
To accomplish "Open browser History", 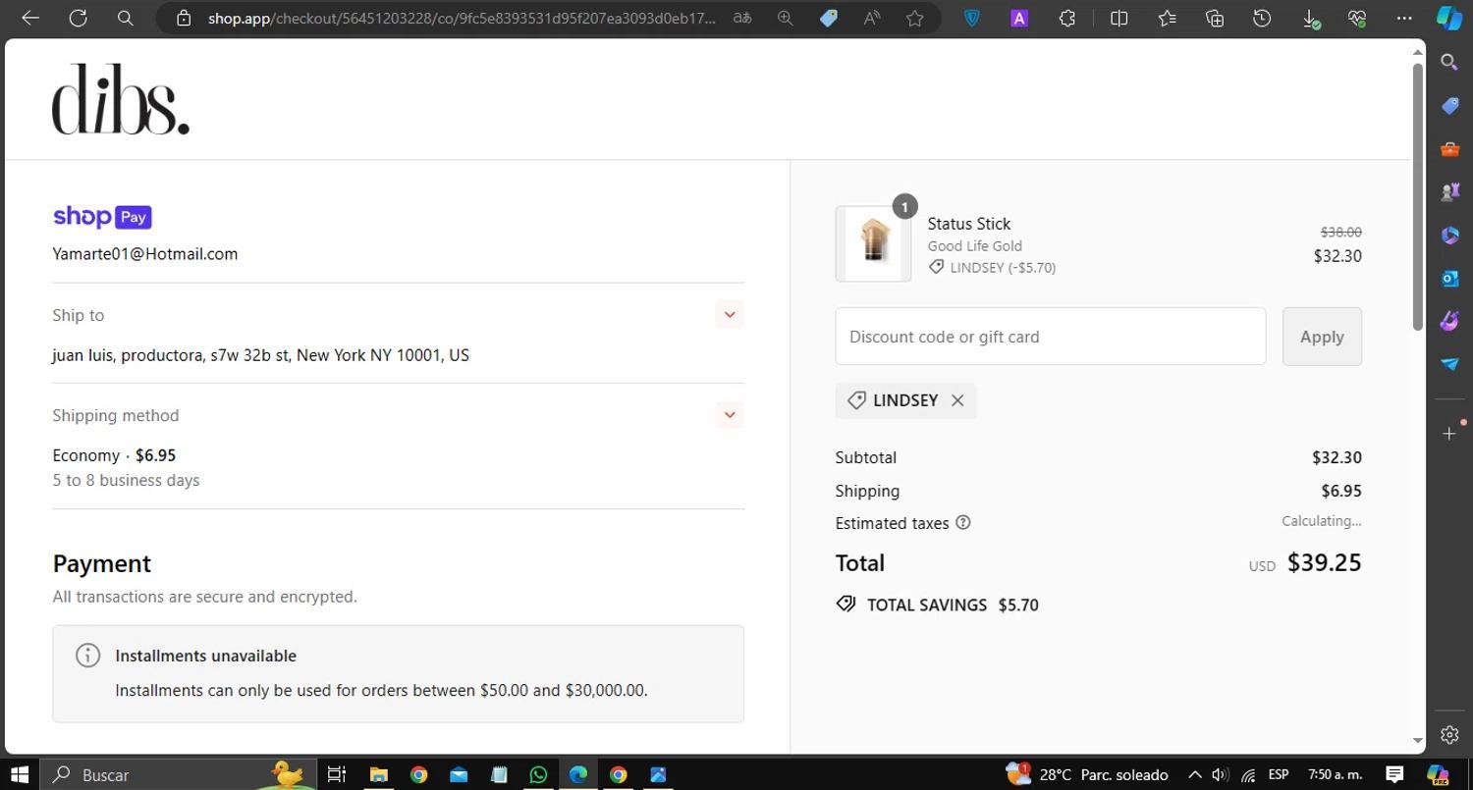I will 1262,18.
